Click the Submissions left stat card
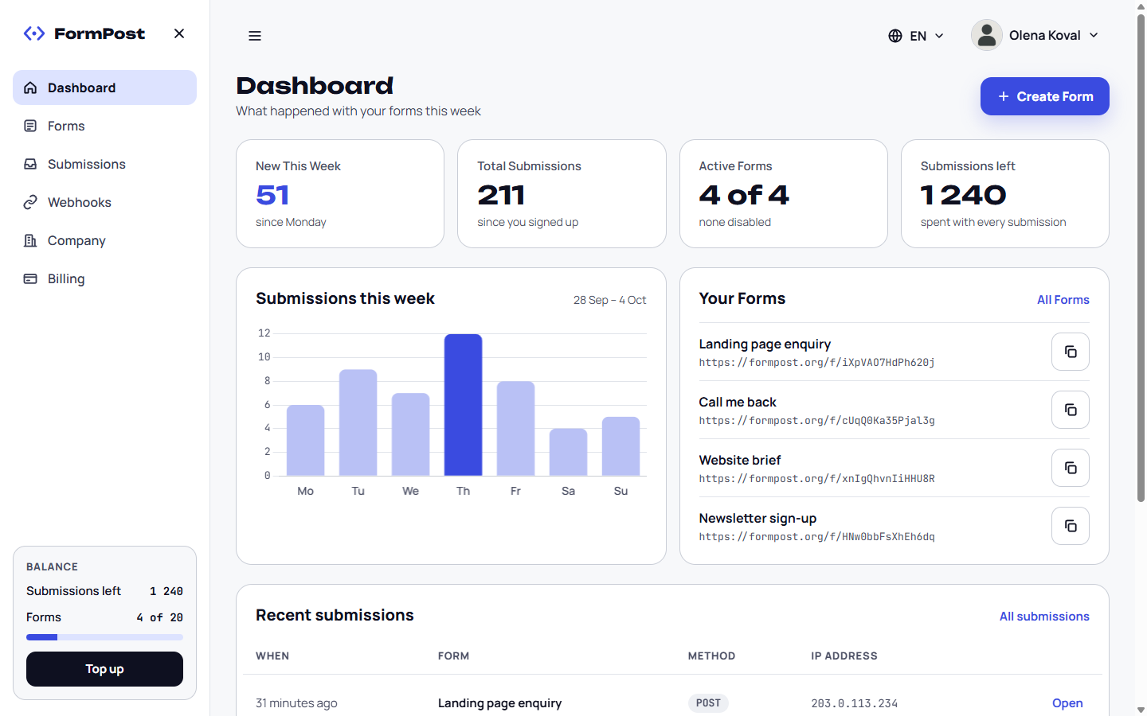This screenshot has height=716, width=1147. 1004,193
